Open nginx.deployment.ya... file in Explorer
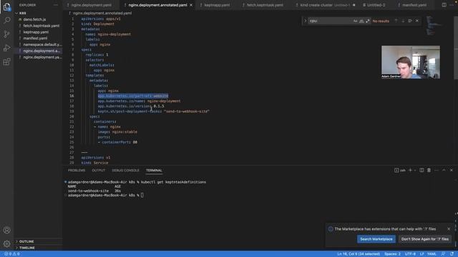This screenshot has width=458, height=257. coord(38,57)
